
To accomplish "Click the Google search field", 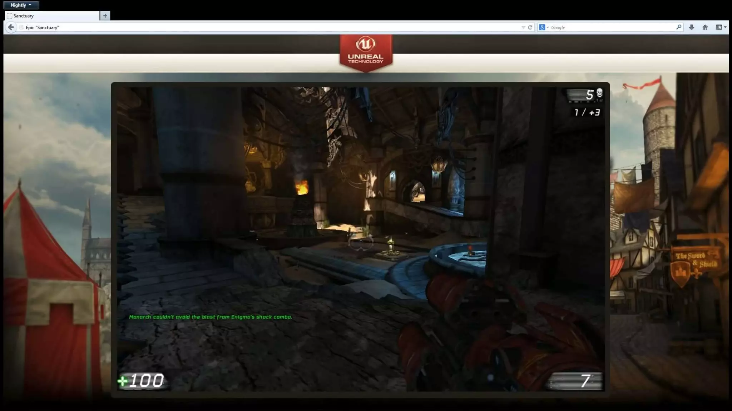I will click(611, 27).
